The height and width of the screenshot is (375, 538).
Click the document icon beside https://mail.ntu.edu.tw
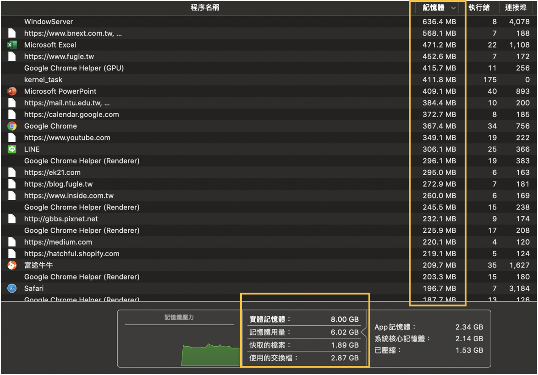coord(12,103)
